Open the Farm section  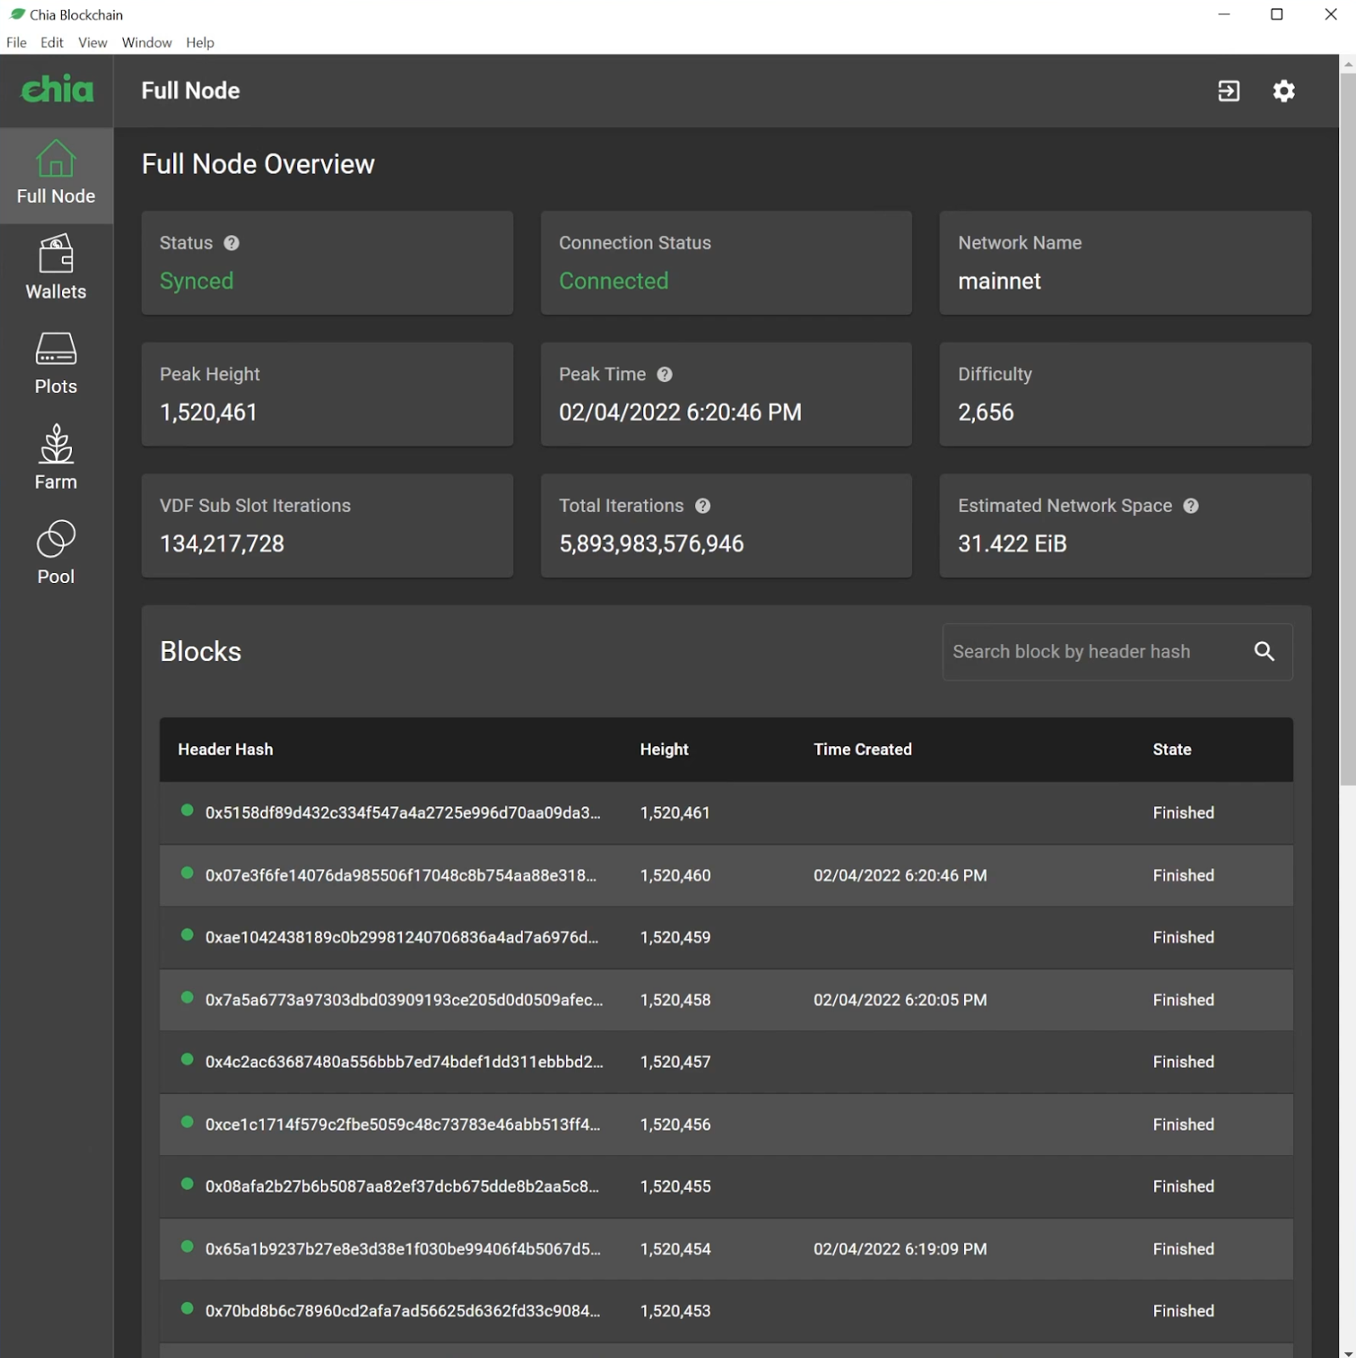click(56, 458)
